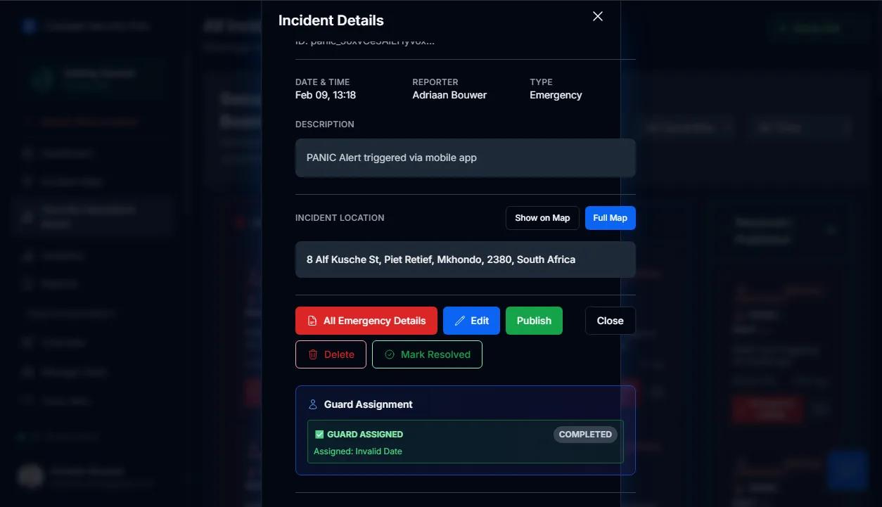
Task: Click the document icon on All Emergency Details
Action: [x=312, y=320]
